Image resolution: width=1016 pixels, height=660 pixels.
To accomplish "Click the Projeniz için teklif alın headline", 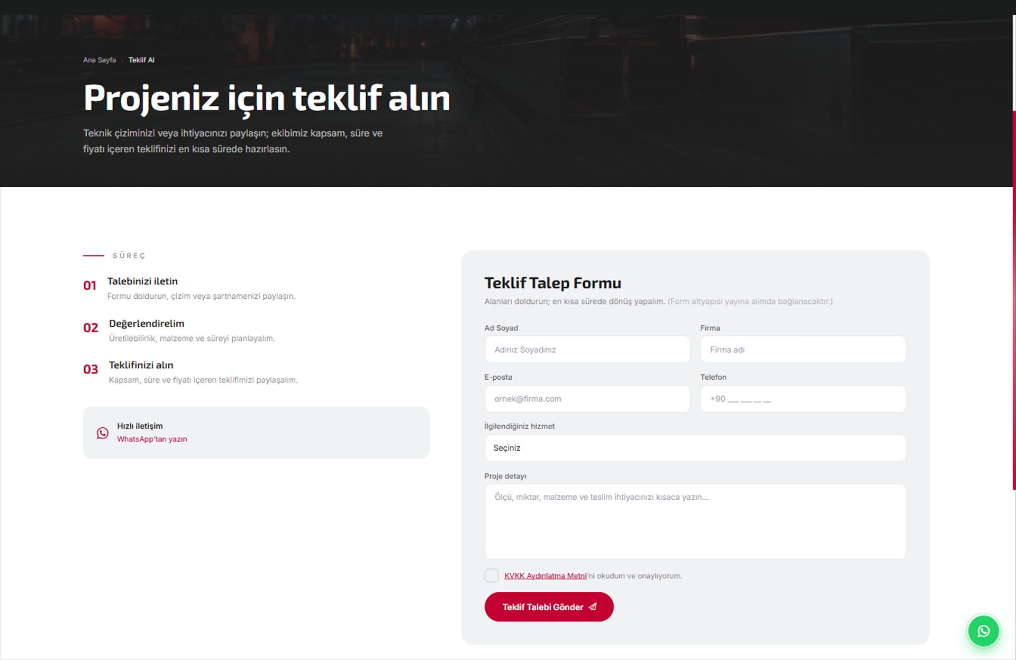I will click(267, 98).
